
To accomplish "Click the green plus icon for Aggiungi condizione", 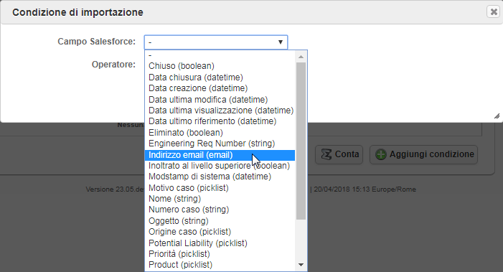I will pyautogui.click(x=381, y=154).
